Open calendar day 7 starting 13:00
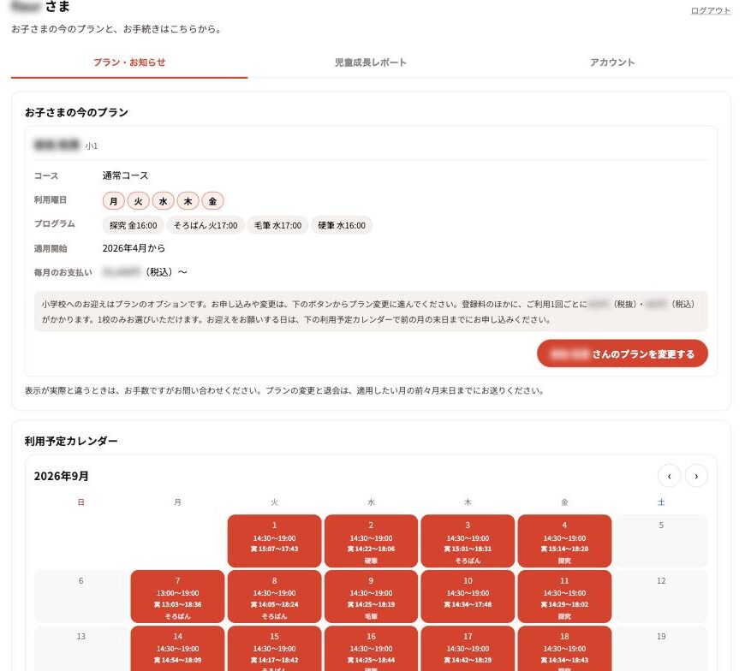The height and width of the screenshot is (671, 745). pos(177,597)
